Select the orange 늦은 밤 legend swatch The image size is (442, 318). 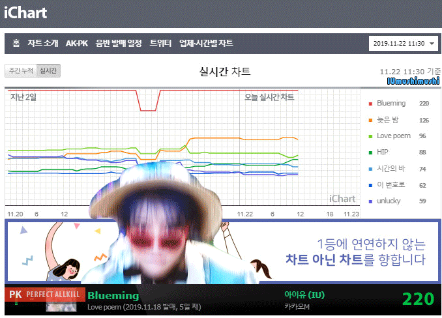pos(370,121)
